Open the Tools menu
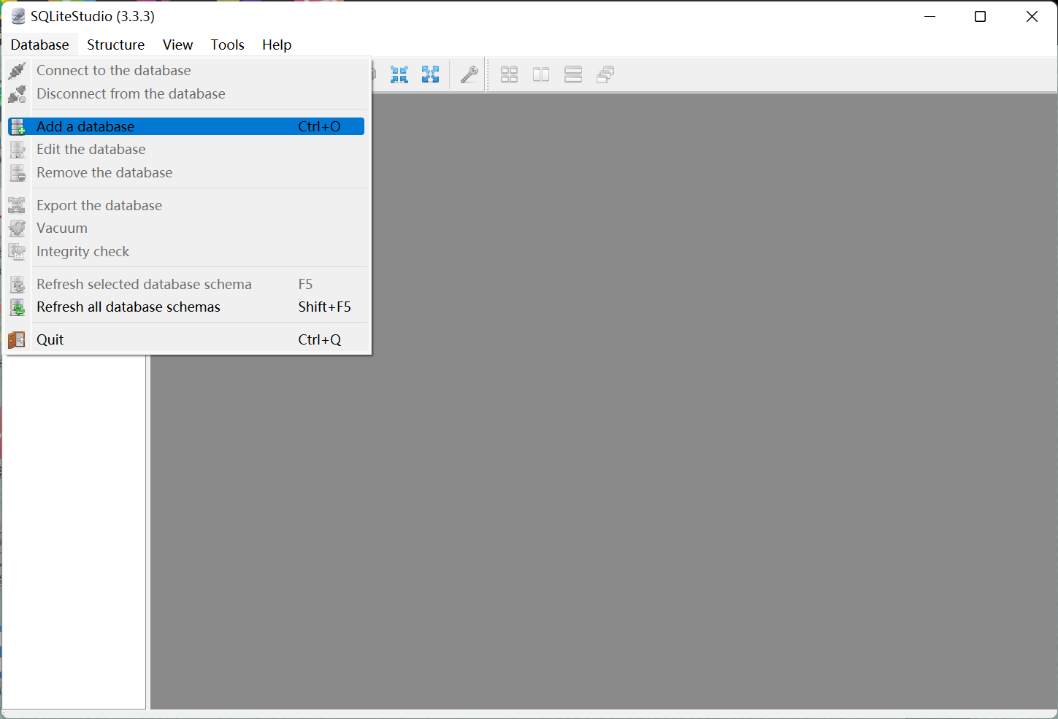Image resolution: width=1058 pixels, height=719 pixels. click(x=227, y=45)
